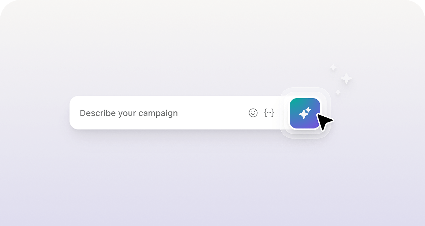Click the 'Describe your campaign' placeholder text
The image size is (425, 226).
tap(129, 113)
